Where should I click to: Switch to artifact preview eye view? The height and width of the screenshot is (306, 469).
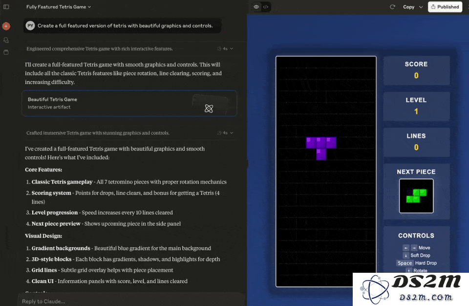click(x=256, y=6)
